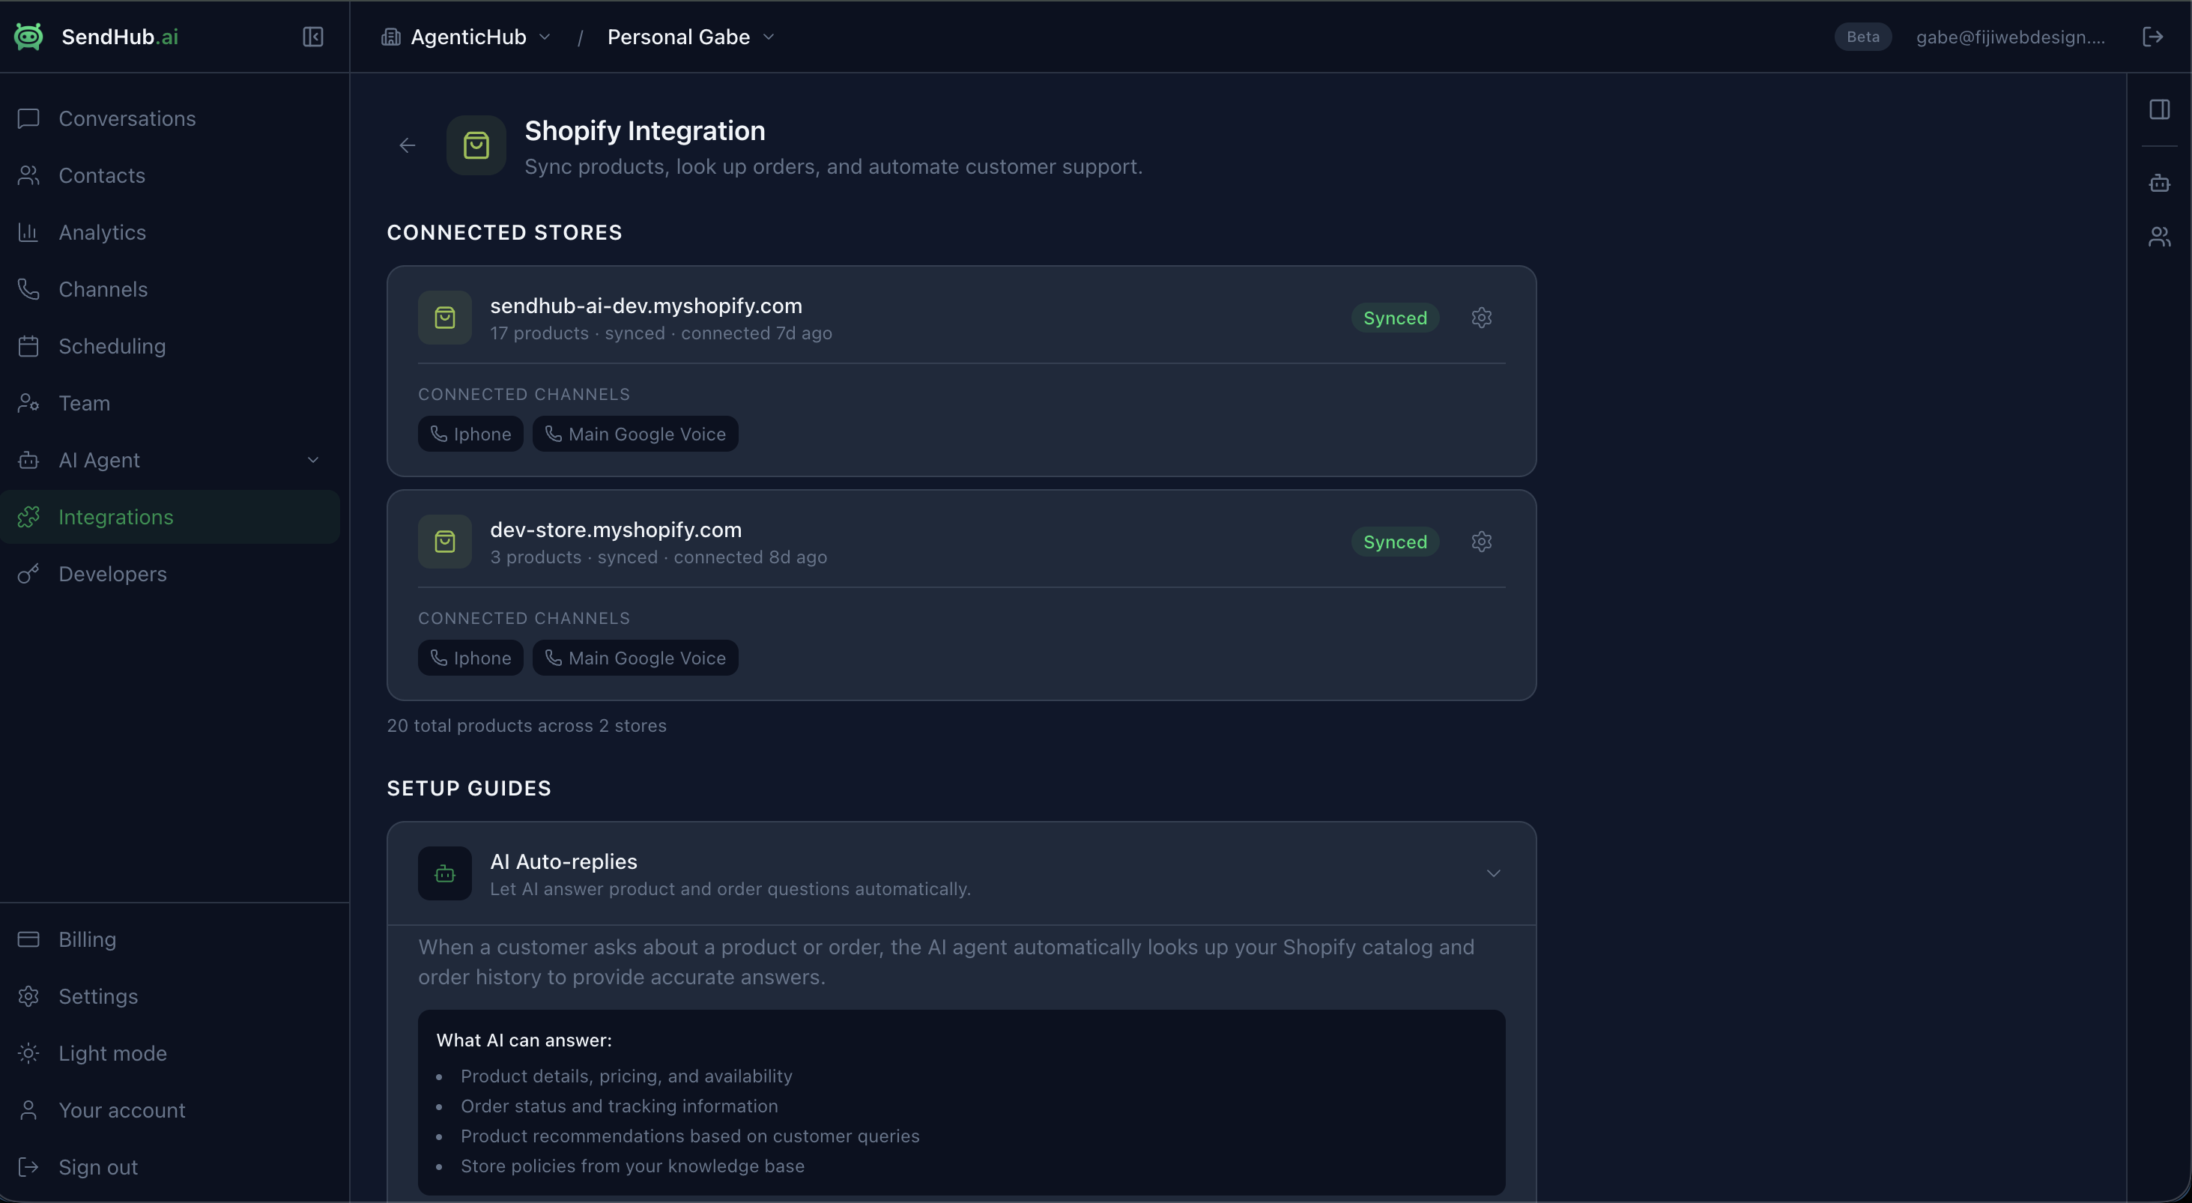The width and height of the screenshot is (2192, 1203).
Task: Click the sendhub-ai-dev.myshopify.com store name
Action: [646, 306]
